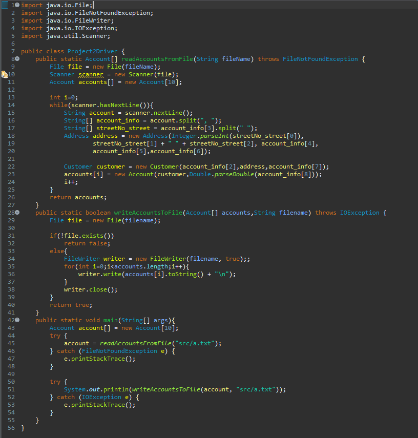
Task: Click 'account_info[6]' on line 20
Action: [x=177, y=151]
